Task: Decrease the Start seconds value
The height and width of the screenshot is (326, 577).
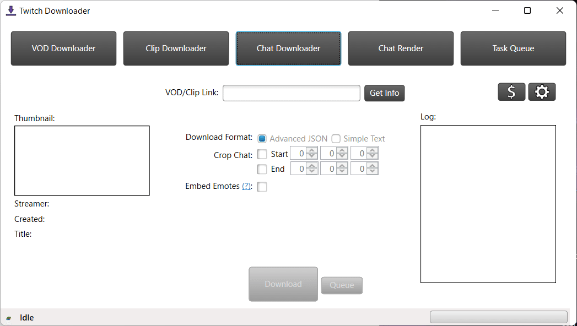Action: (373, 156)
